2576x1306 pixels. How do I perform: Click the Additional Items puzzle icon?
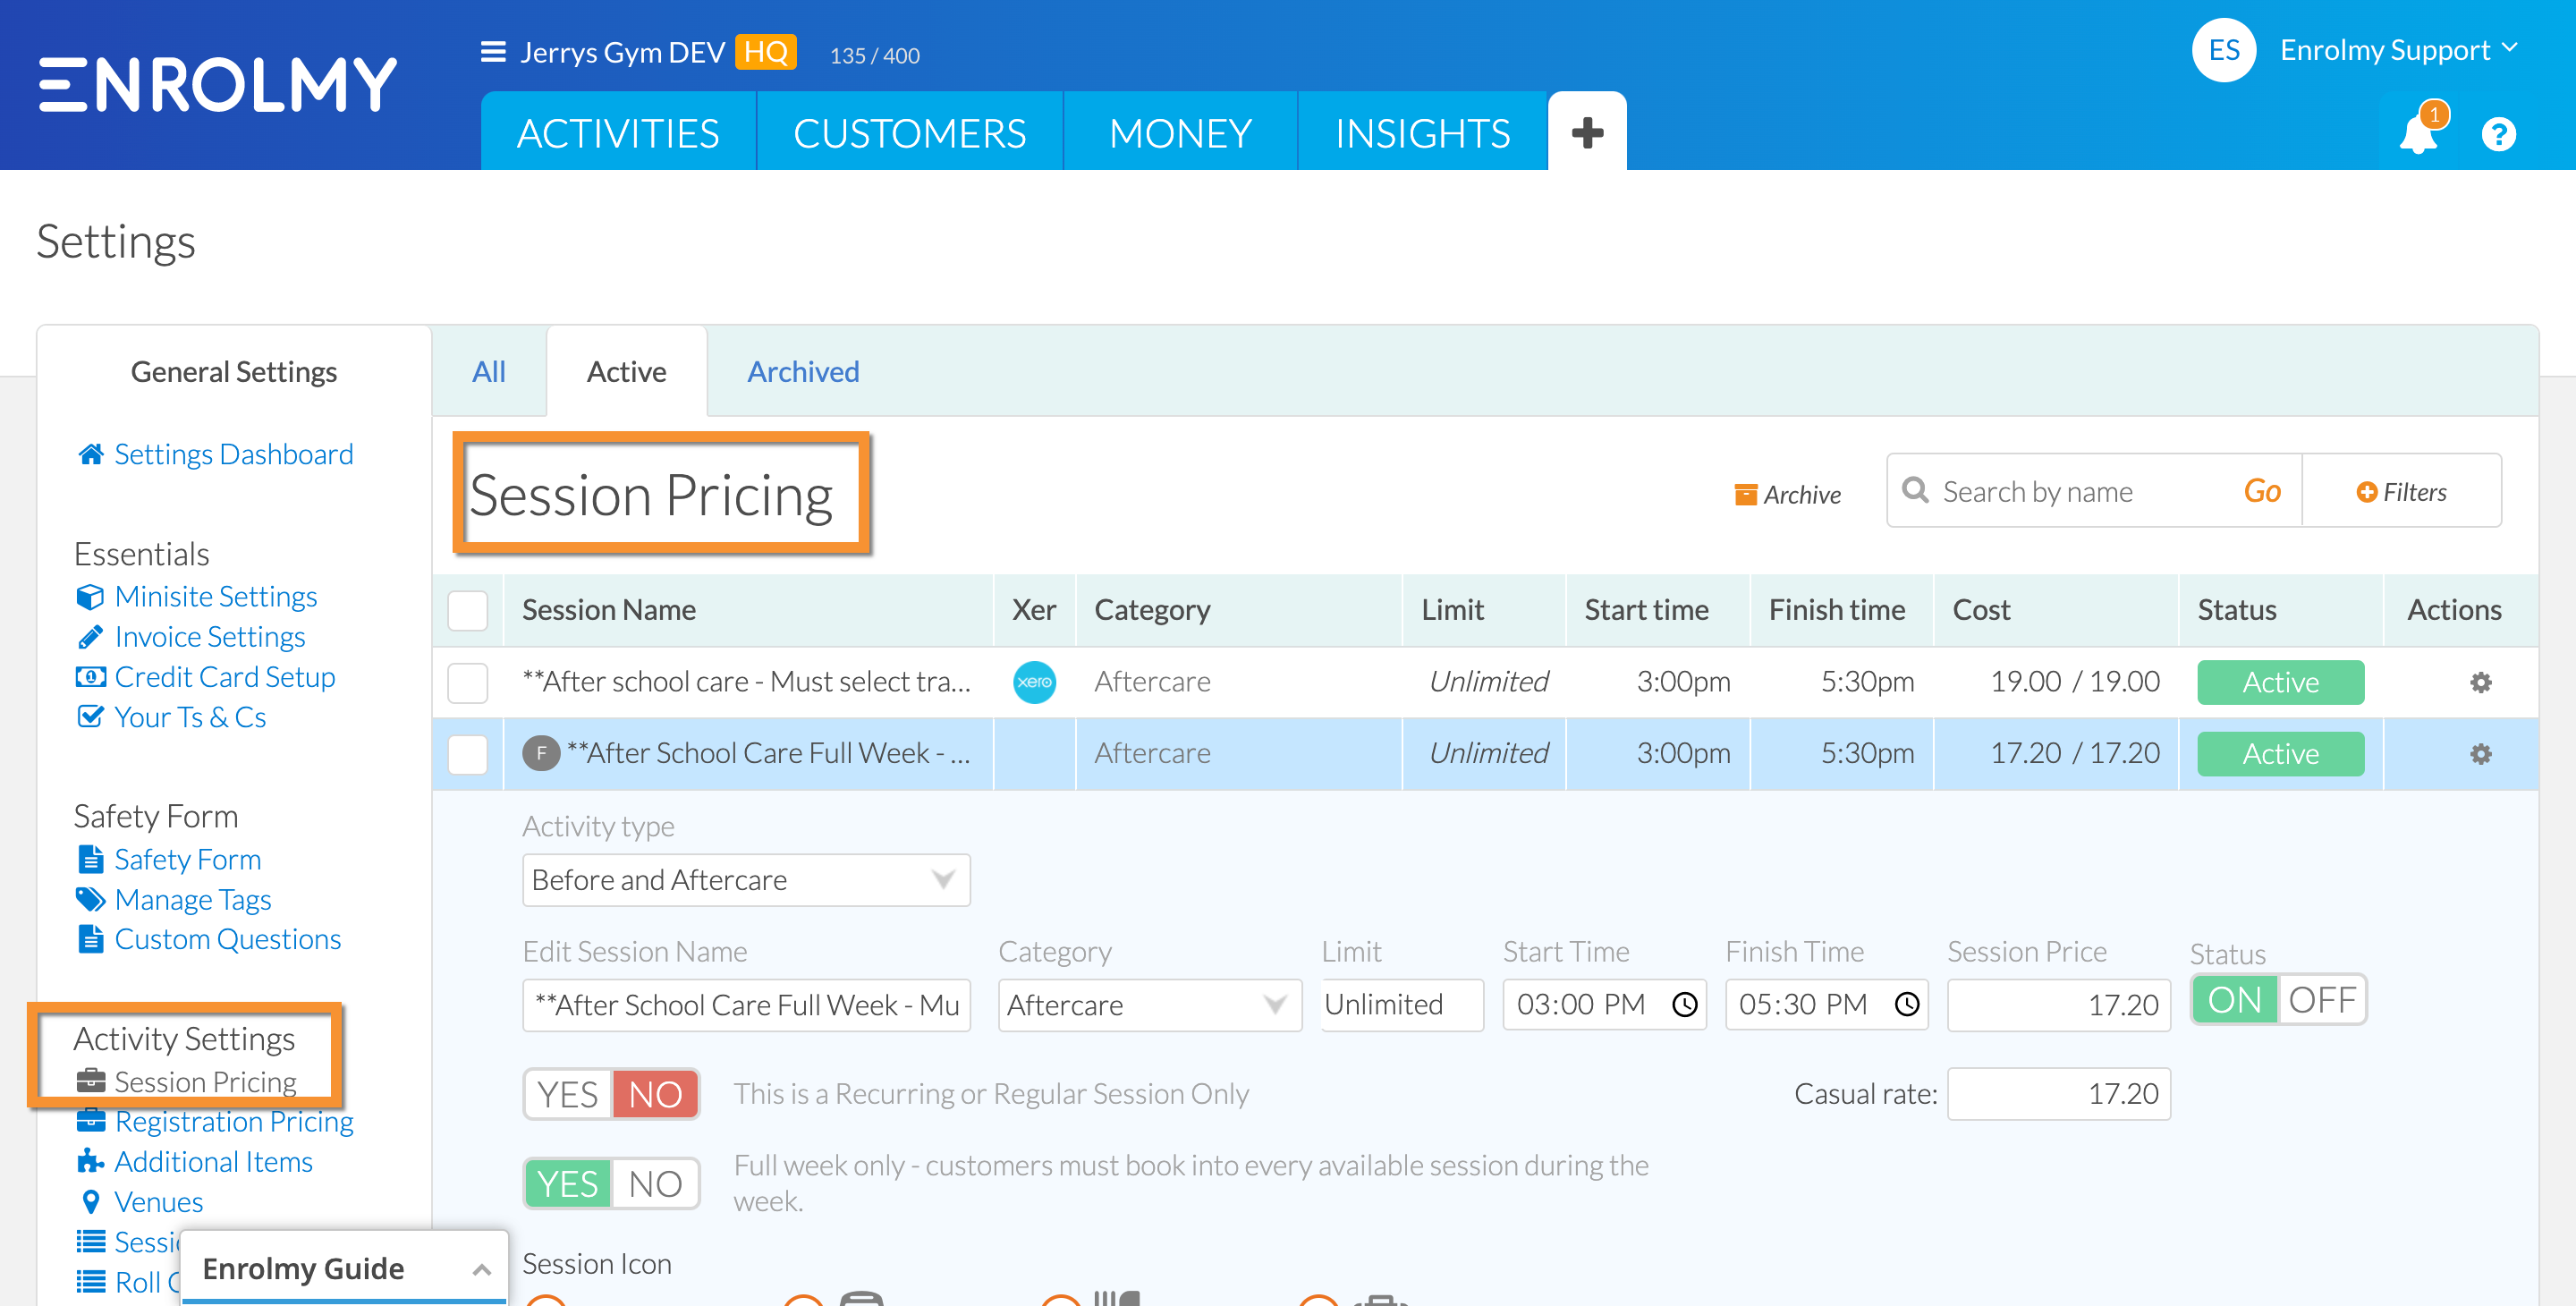(90, 1161)
